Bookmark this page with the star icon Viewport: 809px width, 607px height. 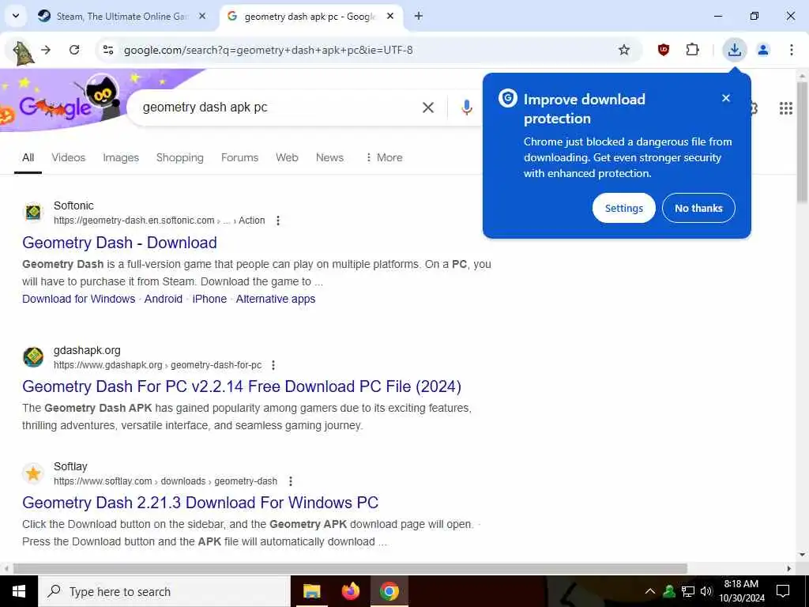(x=624, y=50)
